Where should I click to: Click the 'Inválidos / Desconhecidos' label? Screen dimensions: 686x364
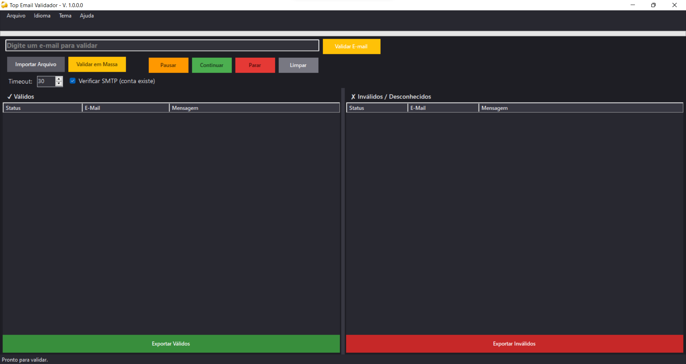pyautogui.click(x=391, y=97)
